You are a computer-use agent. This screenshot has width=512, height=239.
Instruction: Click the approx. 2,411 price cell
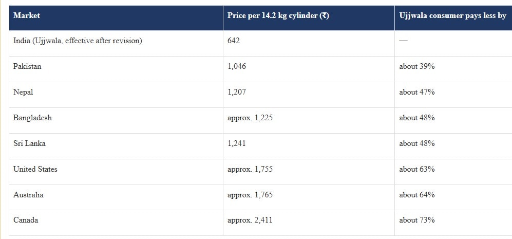pos(250,220)
